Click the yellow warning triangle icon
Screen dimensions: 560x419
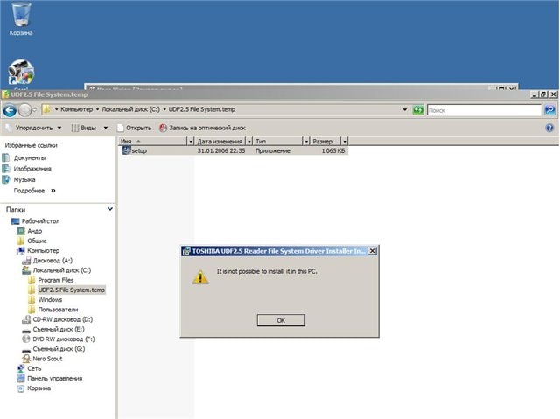click(200, 277)
